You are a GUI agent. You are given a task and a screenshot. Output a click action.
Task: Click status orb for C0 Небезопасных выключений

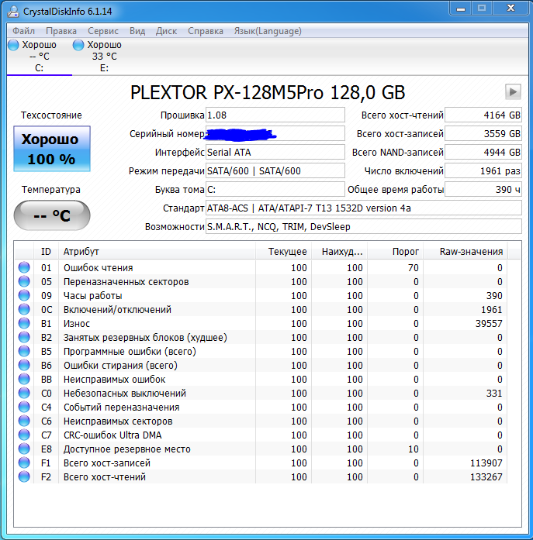(x=24, y=393)
